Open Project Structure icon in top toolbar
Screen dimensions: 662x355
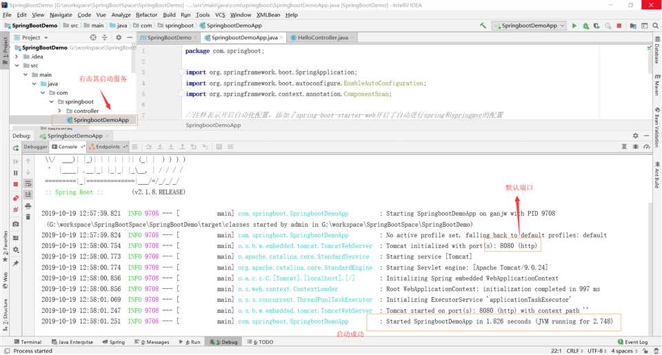(x=633, y=26)
